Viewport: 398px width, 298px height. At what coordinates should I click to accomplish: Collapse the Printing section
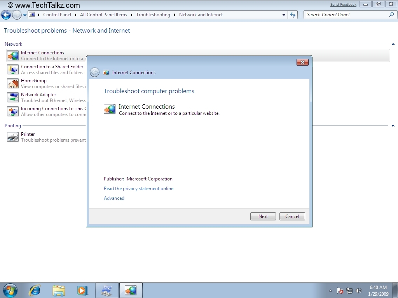(x=393, y=126)
